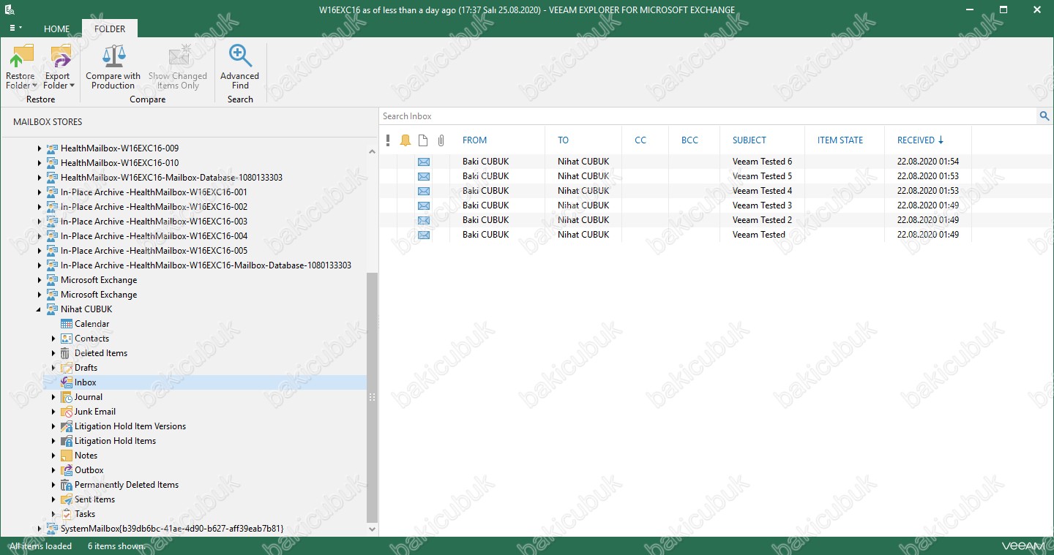Expand the Deleted Items folder

pos(53,353)
